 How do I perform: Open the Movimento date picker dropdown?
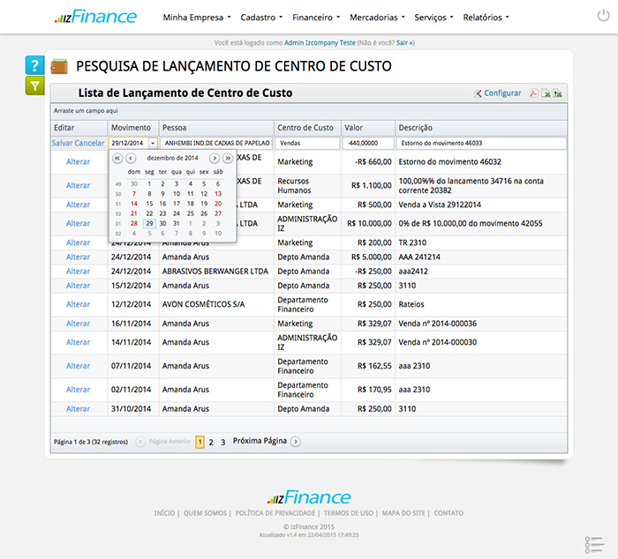point(153,143)
